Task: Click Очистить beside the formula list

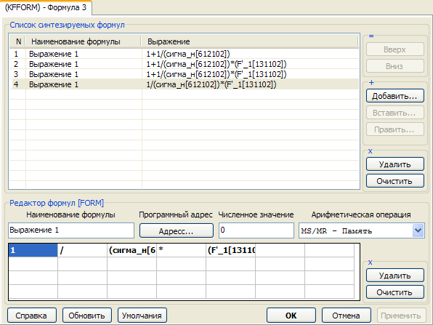Action: tap(395, 181)
